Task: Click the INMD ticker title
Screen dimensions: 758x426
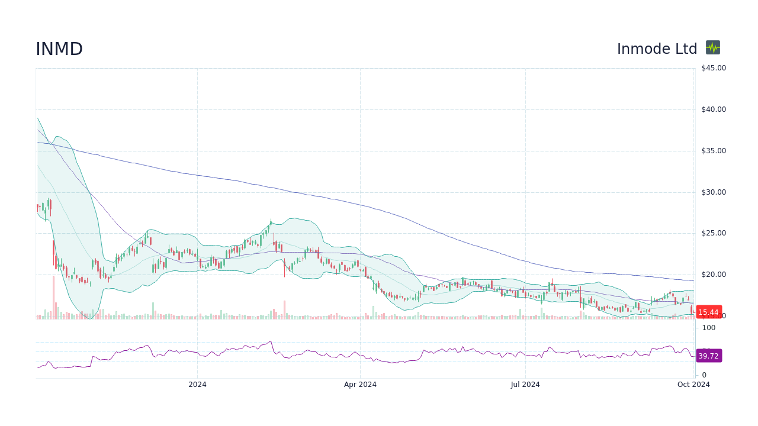Action: (x=59, y=49)
